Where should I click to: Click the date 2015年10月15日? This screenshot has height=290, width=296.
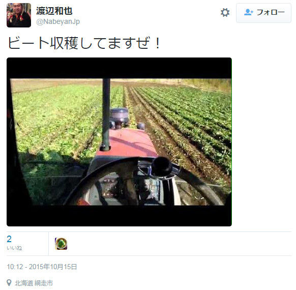click(53, 267)
